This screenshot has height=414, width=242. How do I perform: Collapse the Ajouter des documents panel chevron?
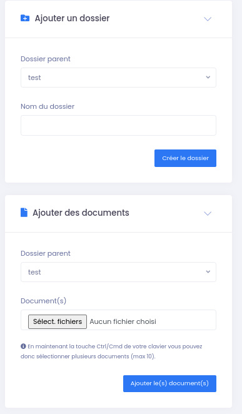point(208,213)
